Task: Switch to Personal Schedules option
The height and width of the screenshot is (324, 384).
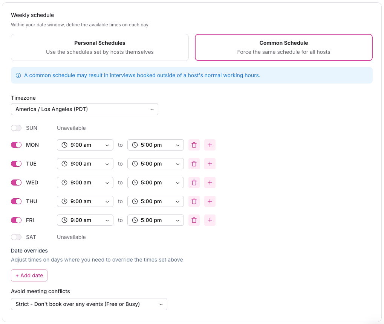Action: click(100, 47)
